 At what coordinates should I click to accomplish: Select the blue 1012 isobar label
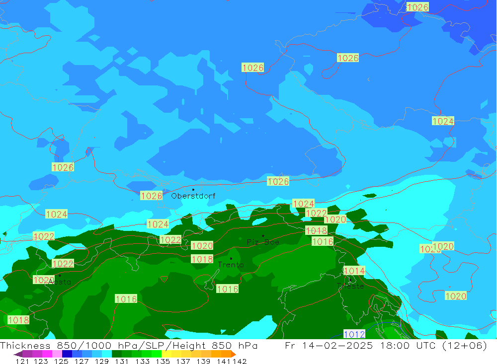[x=354, y=334]
